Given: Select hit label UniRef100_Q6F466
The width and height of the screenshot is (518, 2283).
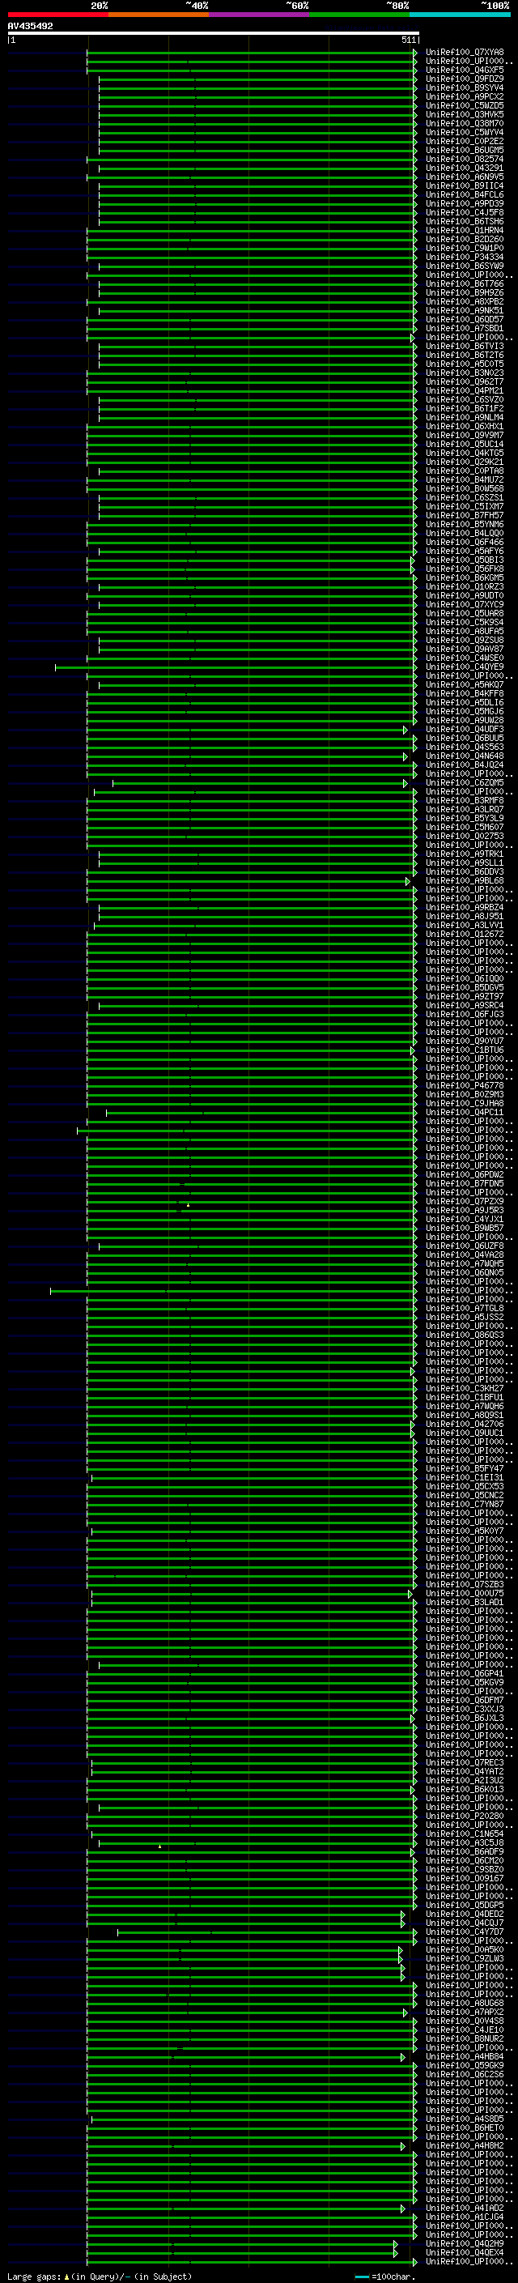Looking at the screenshot, I should tap(465, 543).
